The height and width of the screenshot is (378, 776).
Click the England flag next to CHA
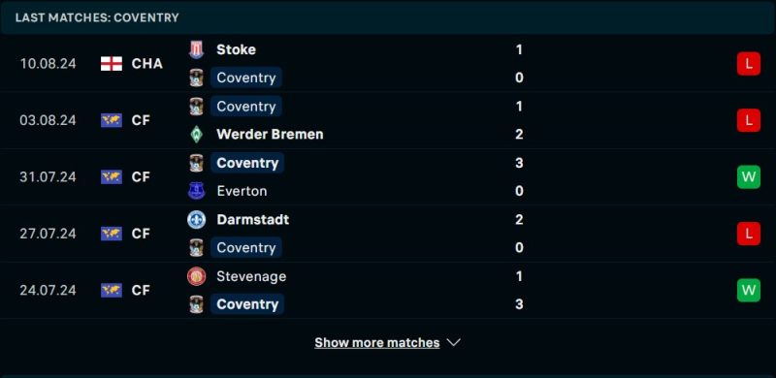pos(112,64)
